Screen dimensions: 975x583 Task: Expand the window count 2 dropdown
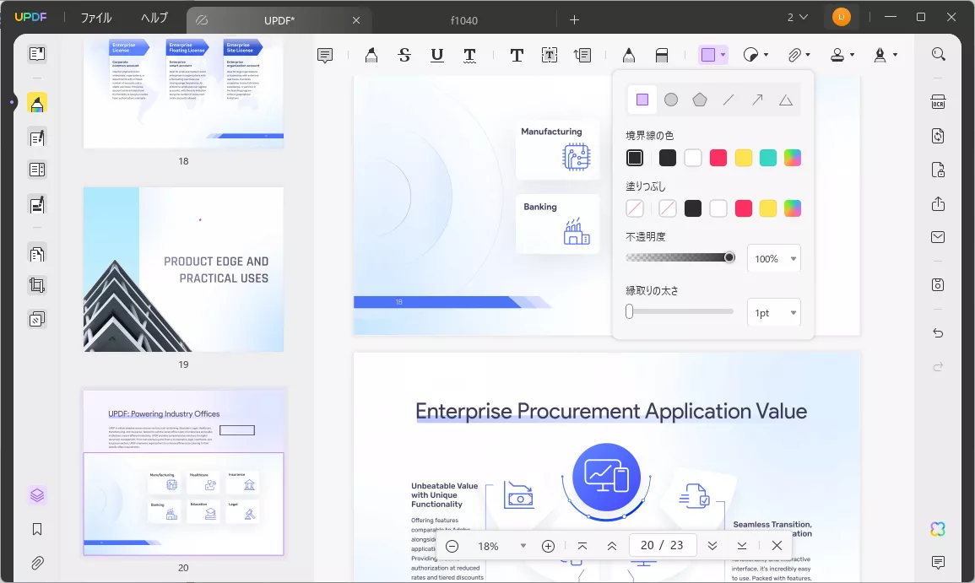[x=798, y=18]
